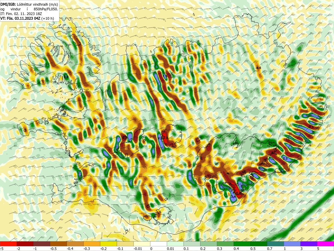
Task: Click the teal swatch between 0.7 and 1
Action: pos(276,244)
